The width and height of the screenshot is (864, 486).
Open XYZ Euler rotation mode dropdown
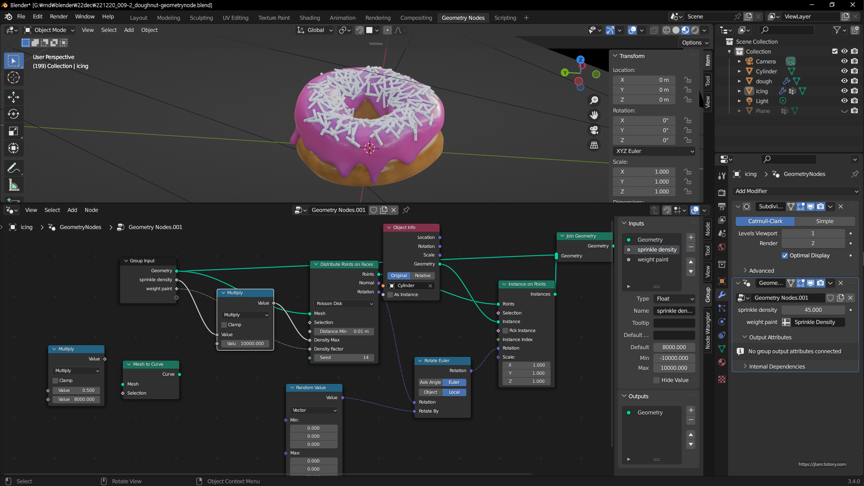(655, 151)
